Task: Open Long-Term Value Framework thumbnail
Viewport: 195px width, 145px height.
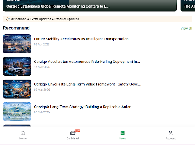Action: pyautogui.click(x=17, y=89)
